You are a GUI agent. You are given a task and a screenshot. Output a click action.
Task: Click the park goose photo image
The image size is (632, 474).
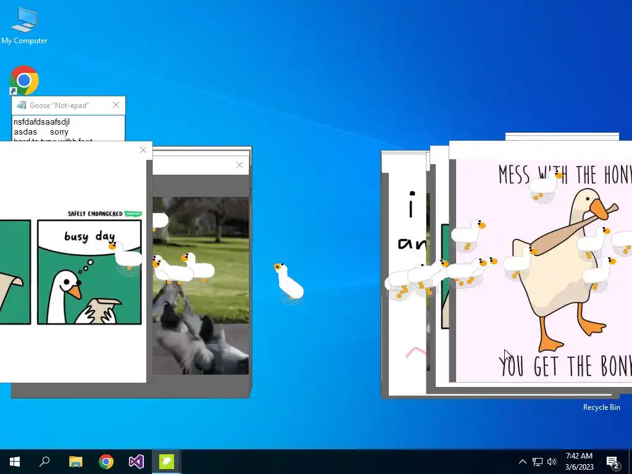pos(201,286)
